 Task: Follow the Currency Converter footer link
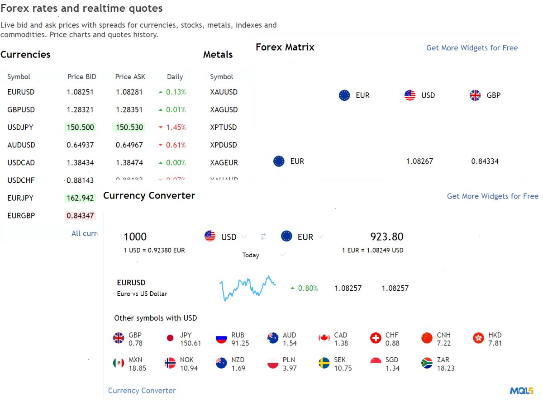pos(142,391)
